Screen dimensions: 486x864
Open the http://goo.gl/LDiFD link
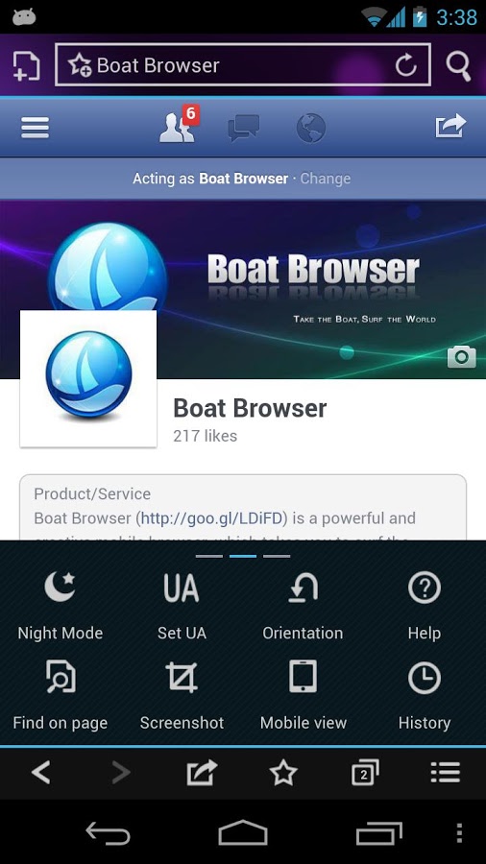[211, 518]
